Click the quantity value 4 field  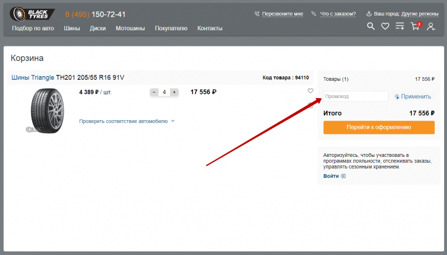[x=164, y=92]
